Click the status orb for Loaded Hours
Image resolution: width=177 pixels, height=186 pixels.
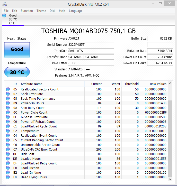8,159
